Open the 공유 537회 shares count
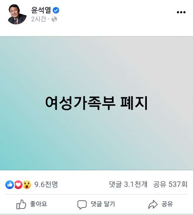The height and width of the screenshot is (215, 193). coord(170,184)
